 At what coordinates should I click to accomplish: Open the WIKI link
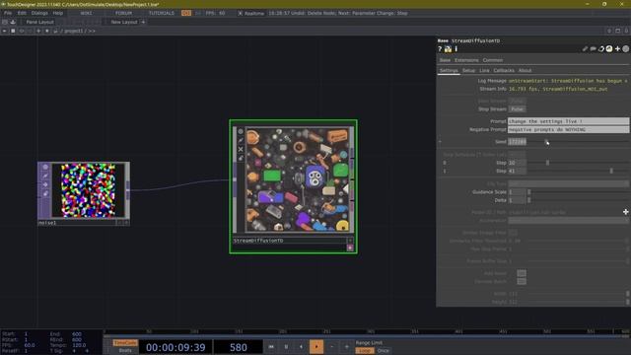click(x=86, y=13)
